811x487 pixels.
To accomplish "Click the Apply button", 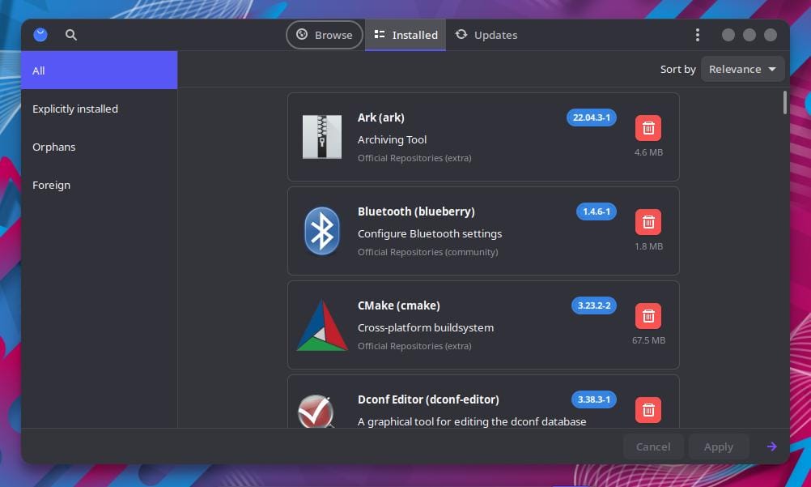I will click(719, 446).
